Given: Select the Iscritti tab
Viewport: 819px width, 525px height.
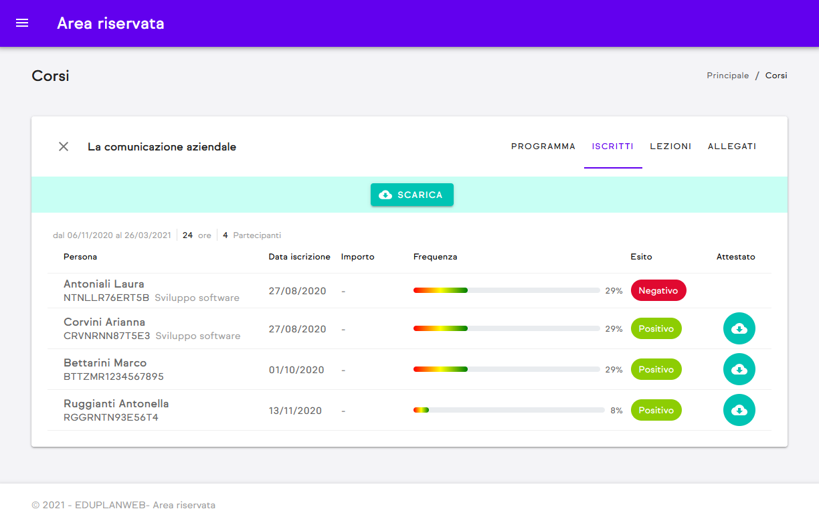Looking at the screenshot, I should point(612,146).
